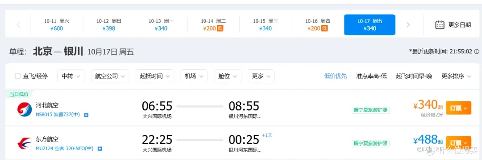
Task: Click the 22:25 departure time
Action: [x=157, y=140]
